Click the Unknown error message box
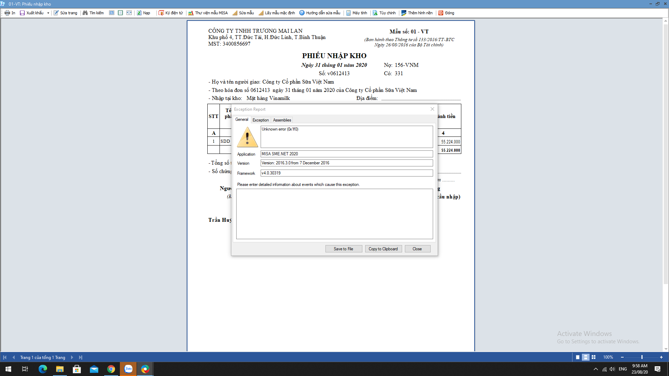 (x=347, y=137)
